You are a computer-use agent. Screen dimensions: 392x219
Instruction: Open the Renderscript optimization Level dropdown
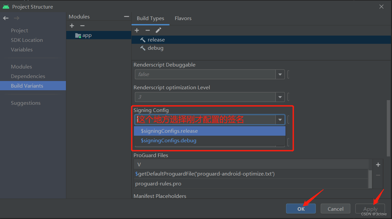click(280, 97)
